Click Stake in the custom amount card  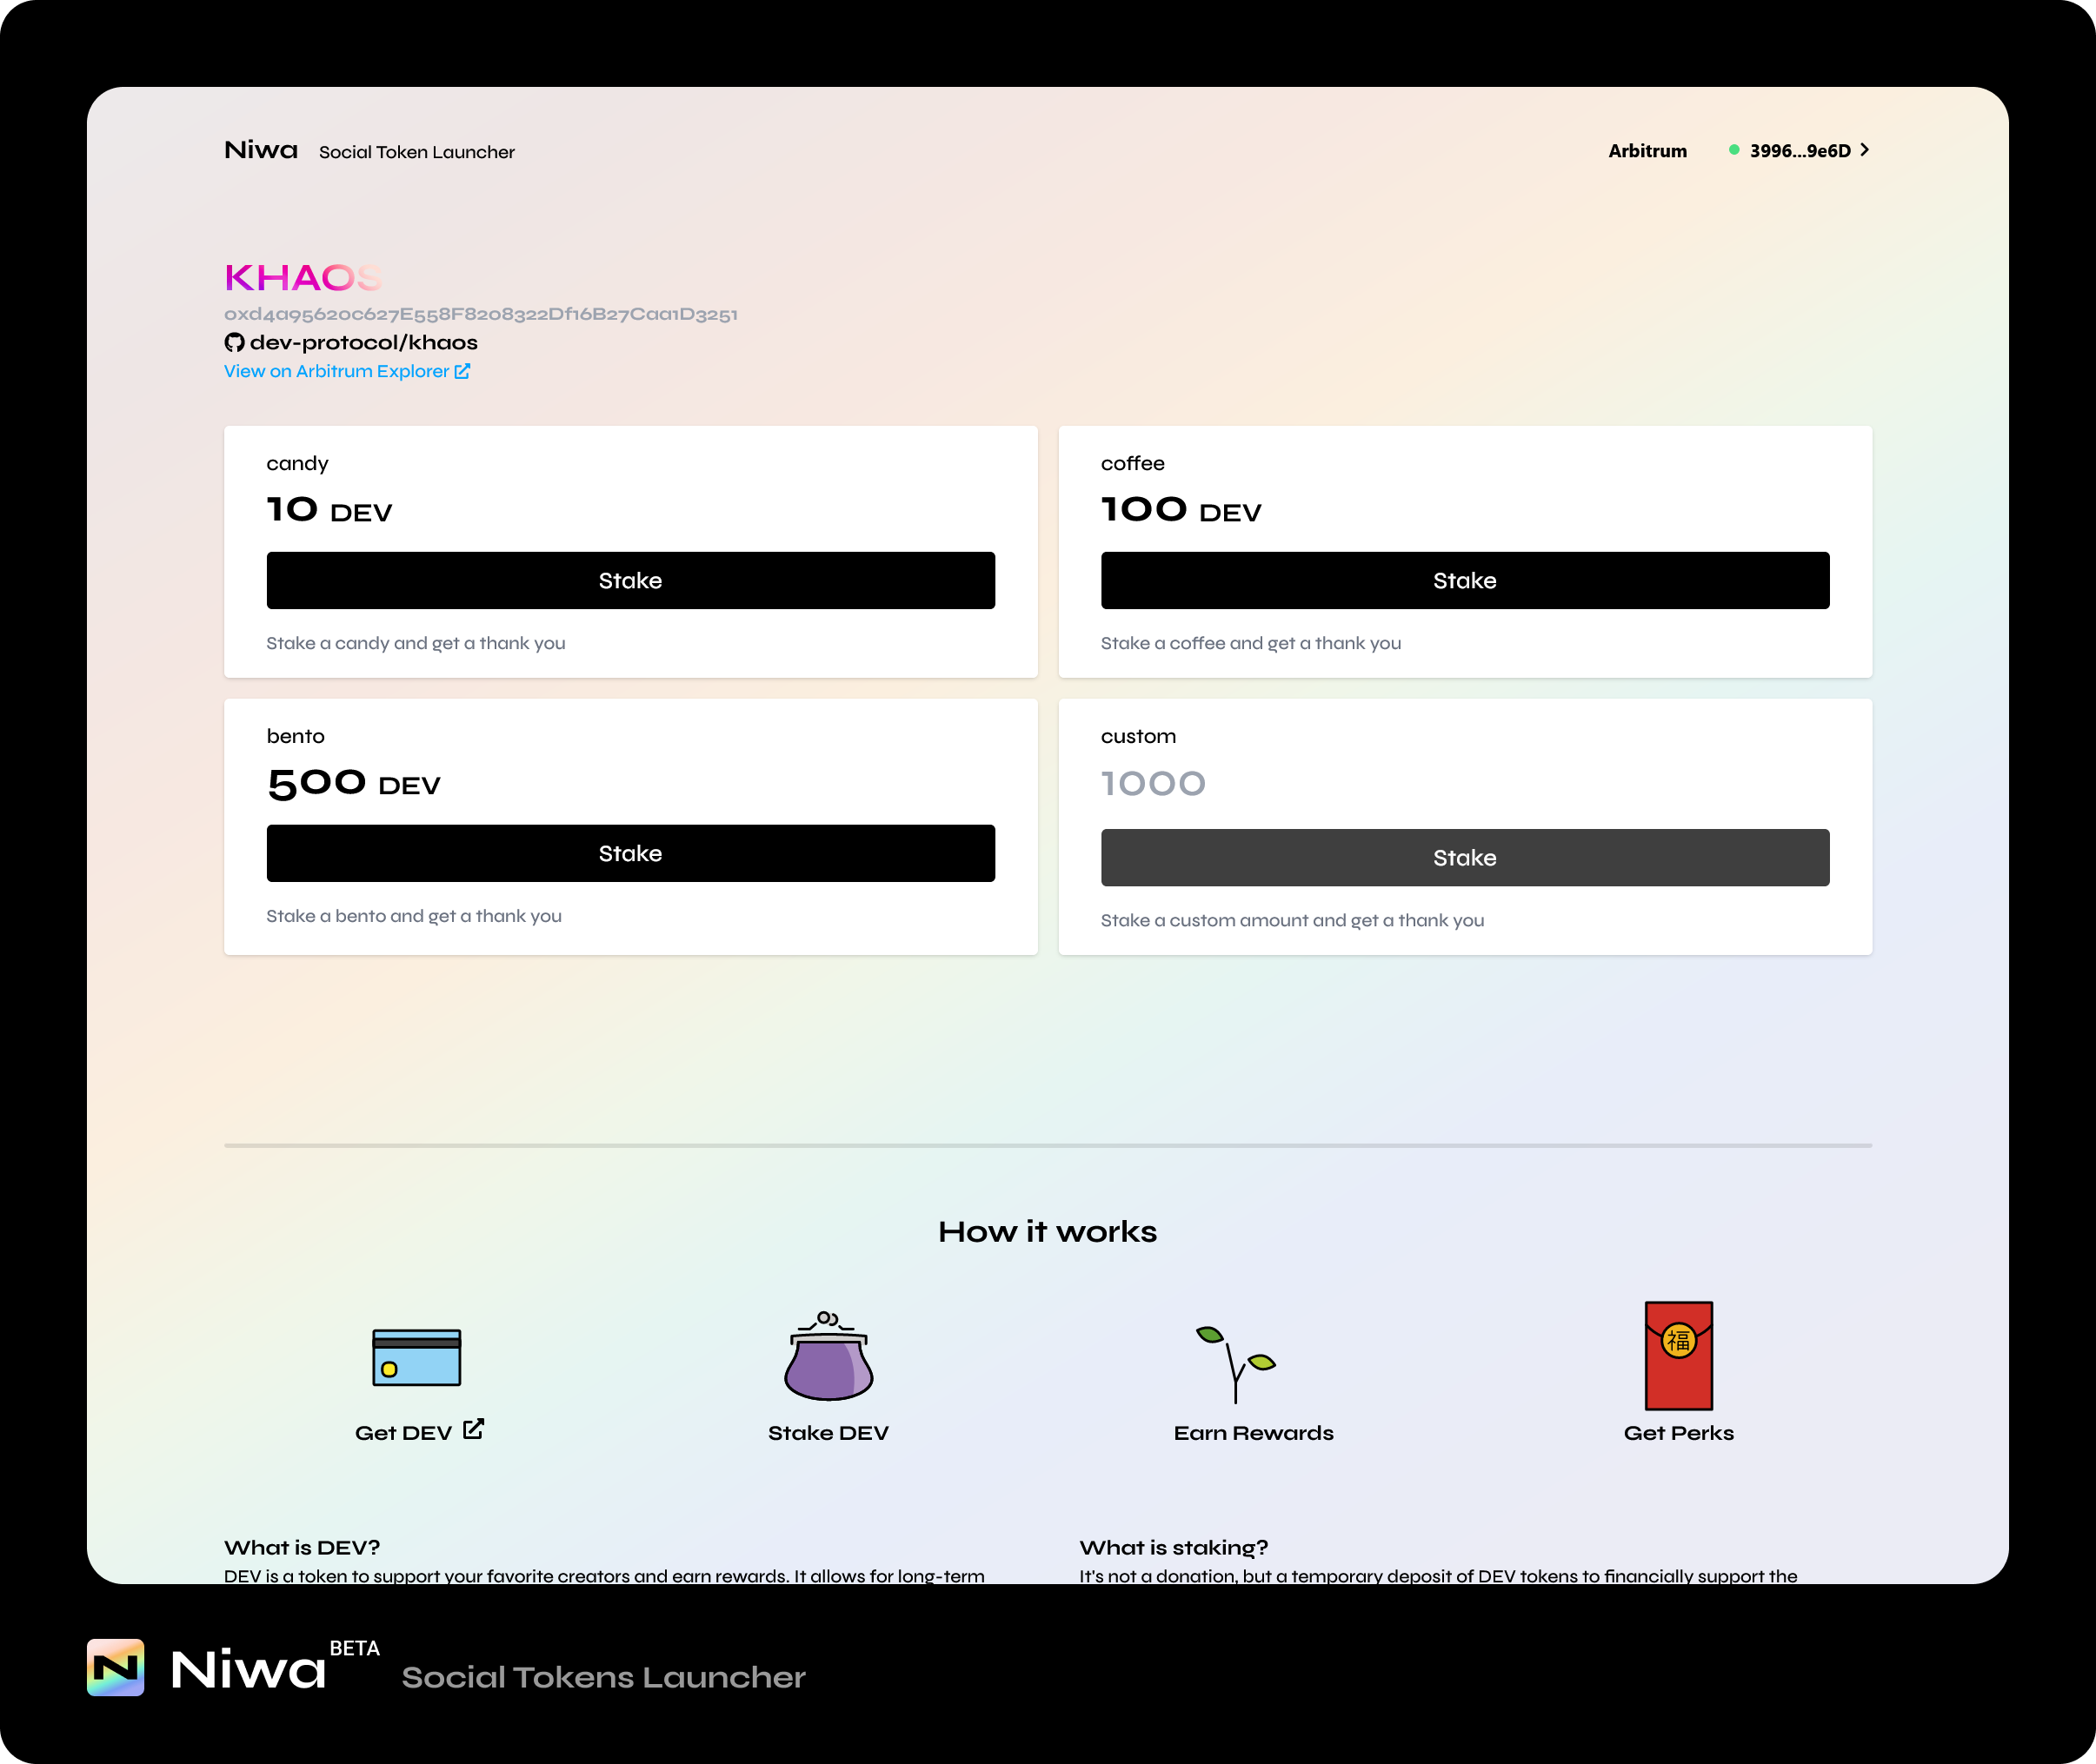click(1465, 857)
